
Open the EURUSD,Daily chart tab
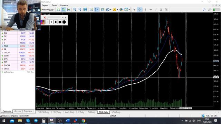[44, 112]
